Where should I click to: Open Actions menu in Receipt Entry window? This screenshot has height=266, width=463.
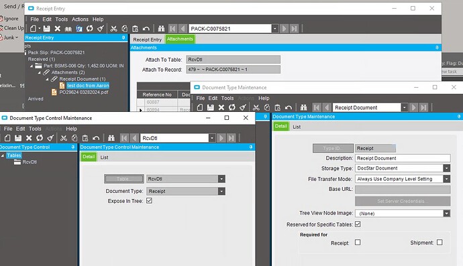tap(80, 19)
